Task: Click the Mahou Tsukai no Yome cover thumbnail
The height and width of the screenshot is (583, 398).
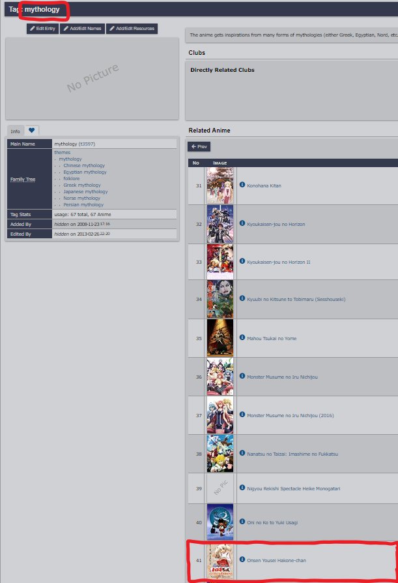Action: pyautogui.click(x=220, y=338)
